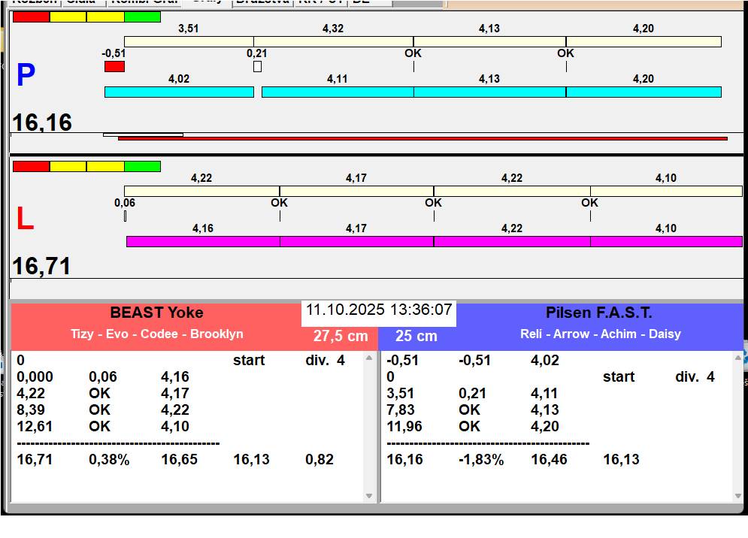
Task: Click the red -0,51 false start marker
Action: point(114,66)
